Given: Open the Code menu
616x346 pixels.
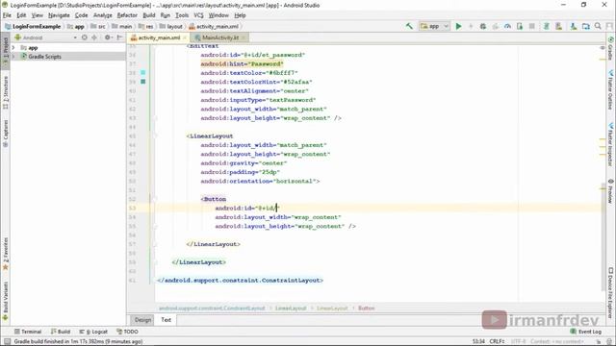Looking at the screenshot, I should coord(81,15).
